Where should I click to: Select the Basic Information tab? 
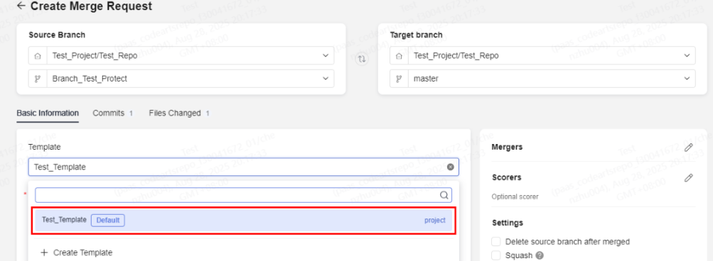(x=48, y=113)
